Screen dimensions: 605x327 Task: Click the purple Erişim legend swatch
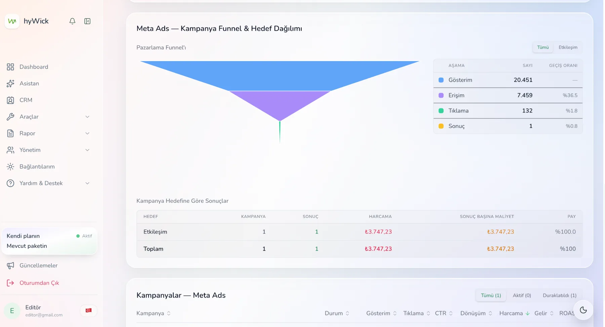tap(441, 95)
